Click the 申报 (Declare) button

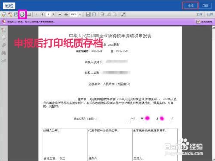(190, 6)
